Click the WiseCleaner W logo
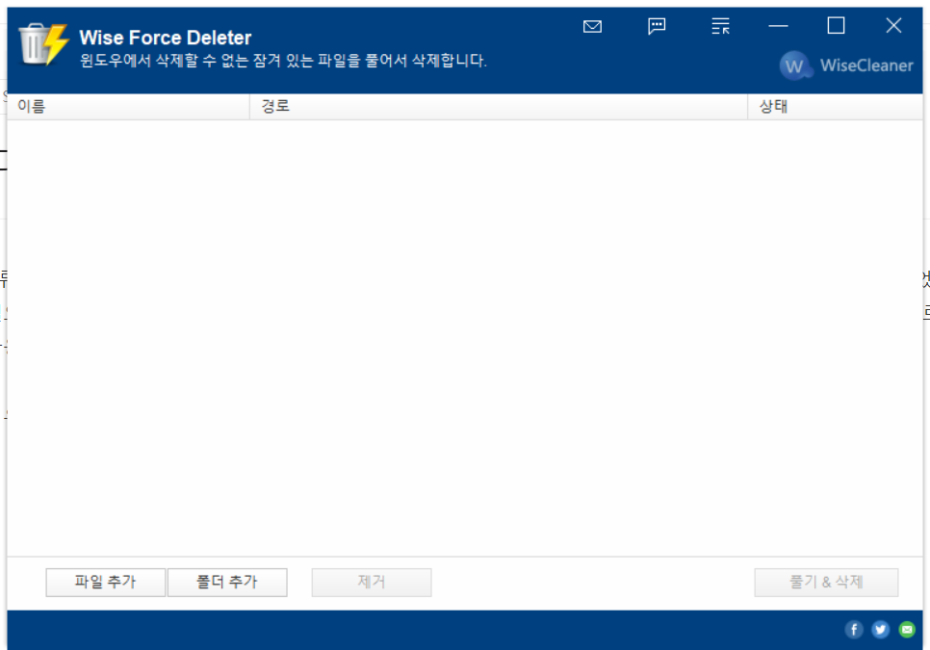This screenshot has height=650, width=930. [x=795, y=65]
